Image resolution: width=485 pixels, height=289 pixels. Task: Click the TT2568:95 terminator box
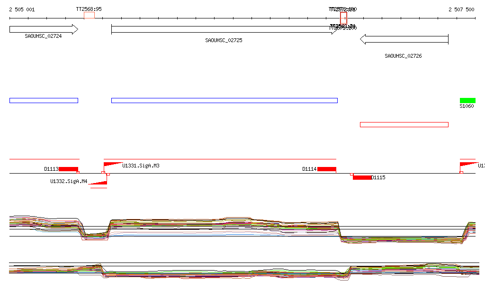coord(90,15)
